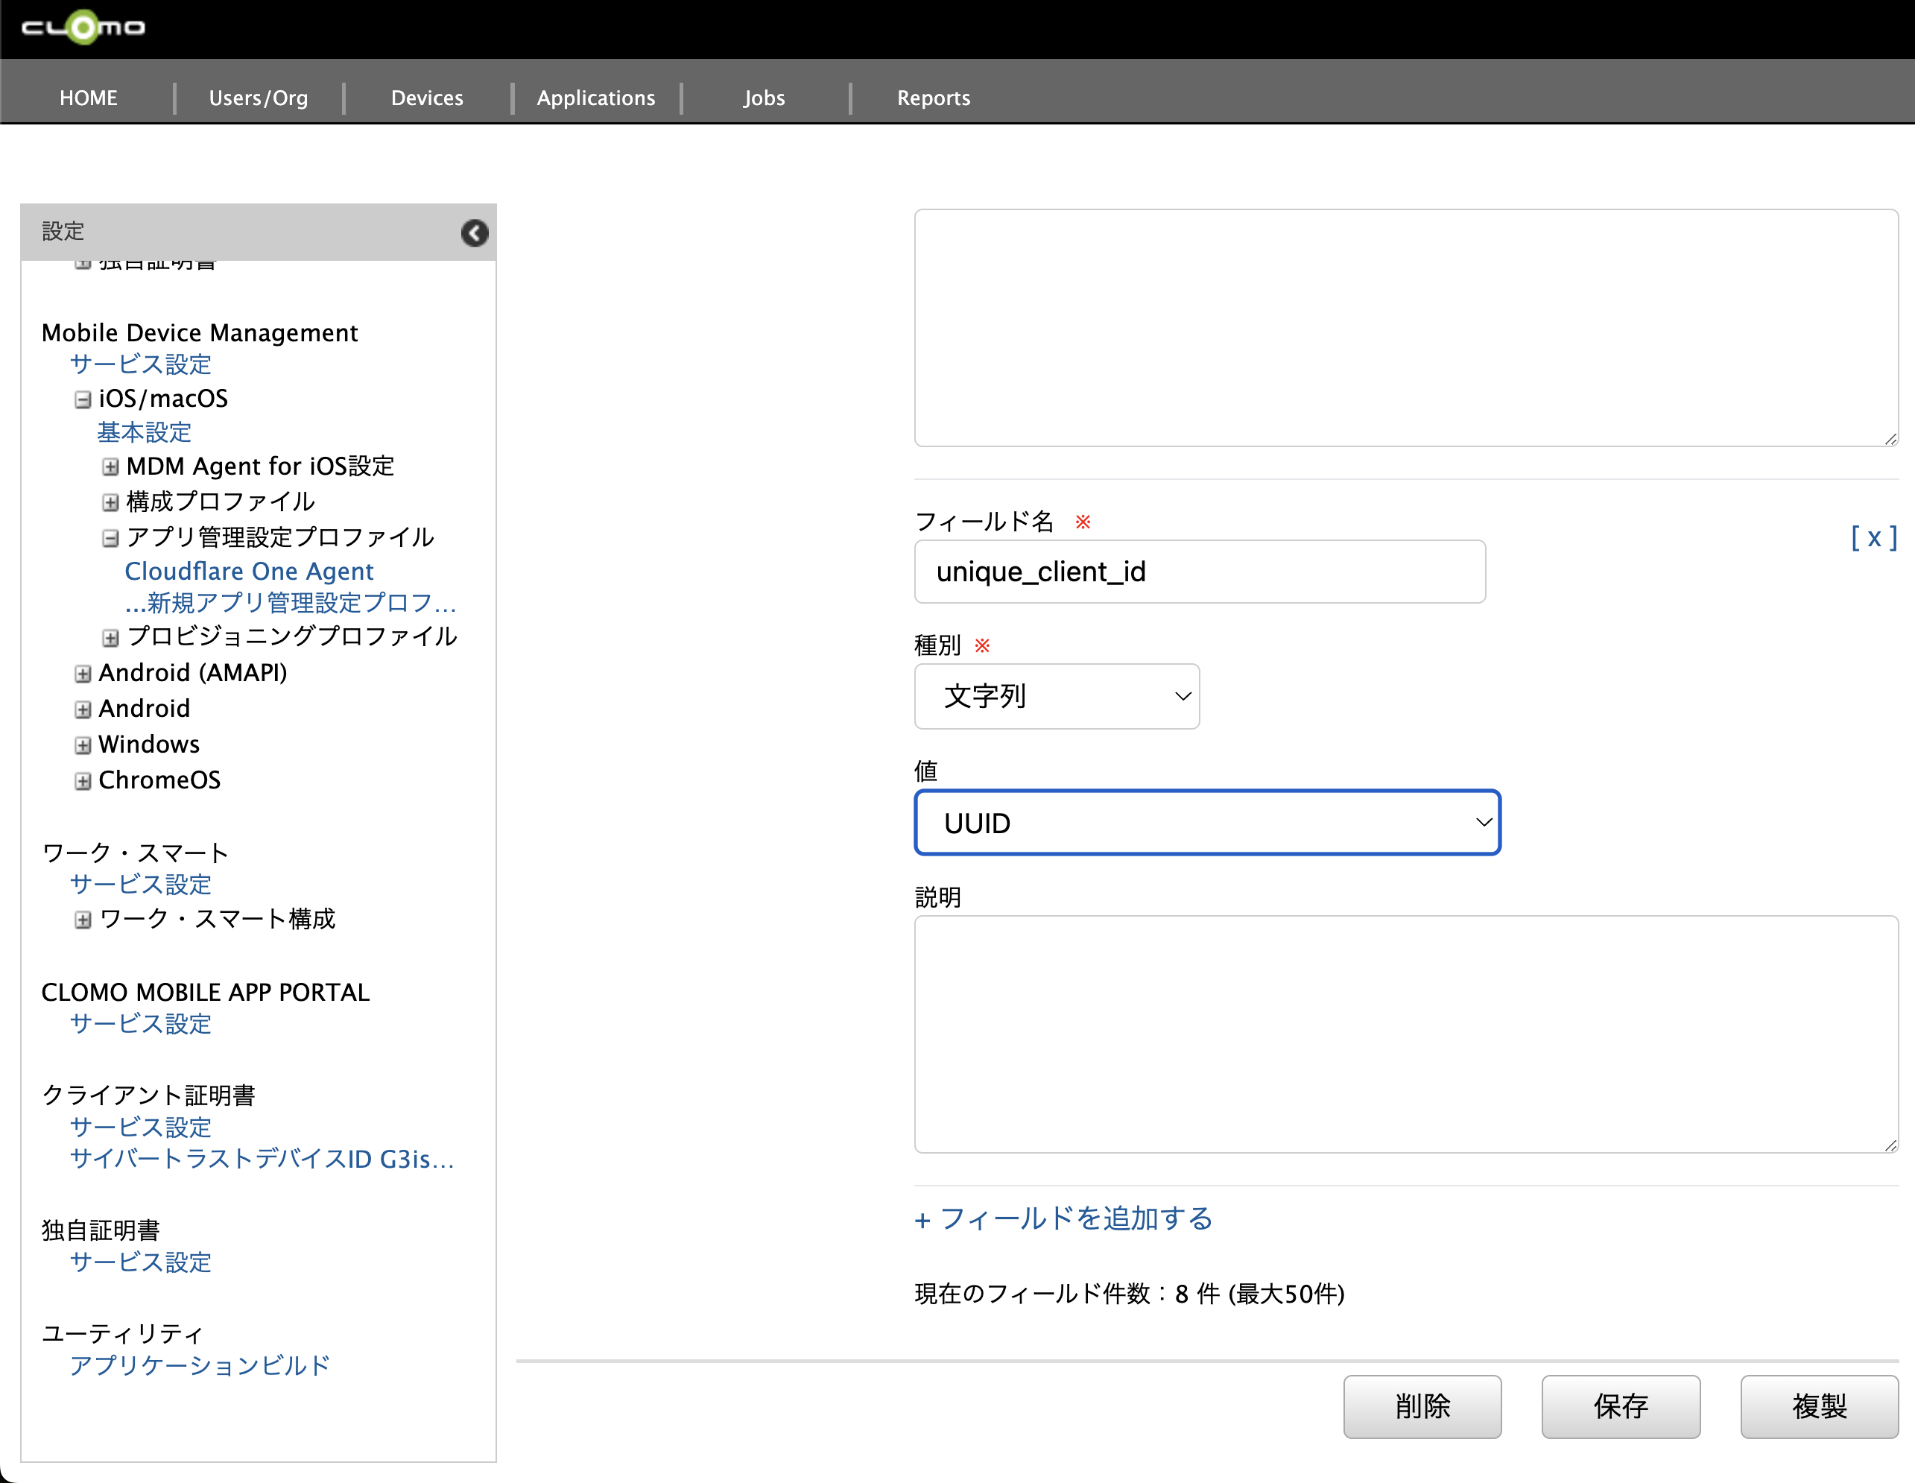Open the Applications menu
Image resolution: width=1915 pixels, height=1483 pixels.
click(595, 98)
